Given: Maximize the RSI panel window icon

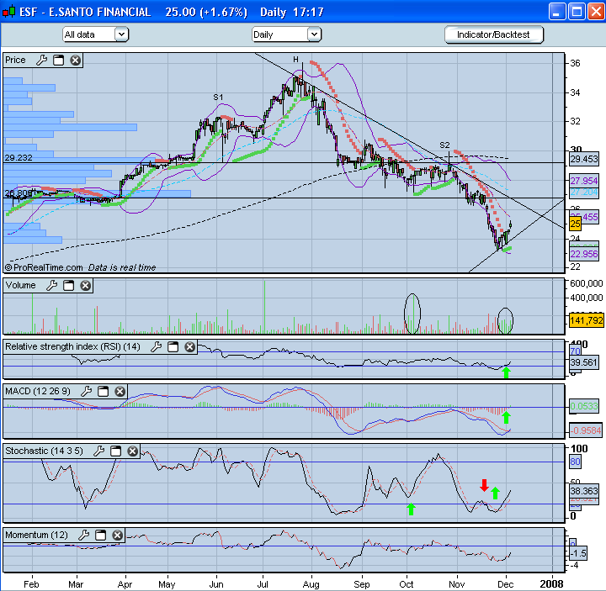Looking at the screenshot, I should [173, 347].
